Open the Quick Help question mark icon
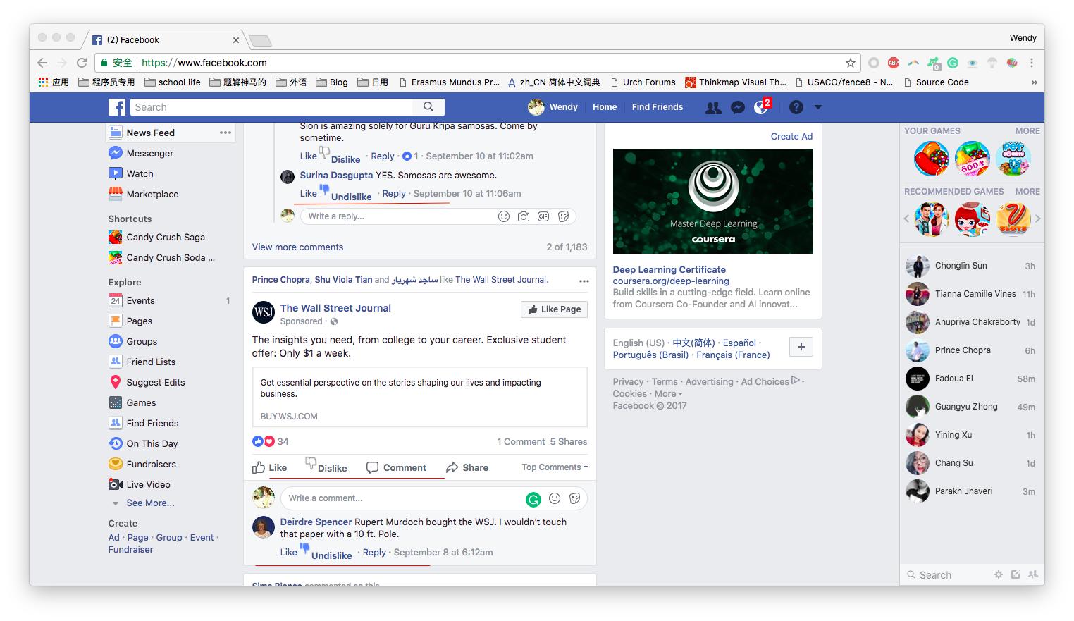The image size is (1074, 621). click(x=796, y=107)
